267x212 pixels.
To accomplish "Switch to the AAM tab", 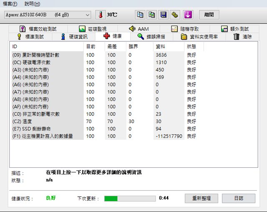I will point(139,29).
